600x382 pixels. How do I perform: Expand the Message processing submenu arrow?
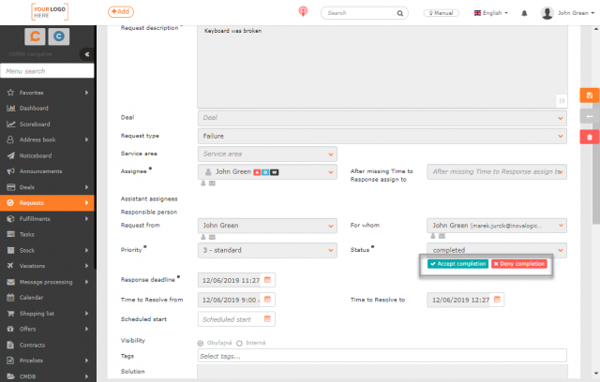coord(86,282)
